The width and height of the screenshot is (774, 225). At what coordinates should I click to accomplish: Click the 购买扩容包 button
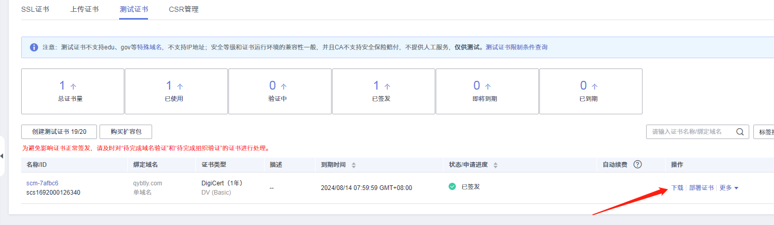pyautogui.click(x=125, y=132)
